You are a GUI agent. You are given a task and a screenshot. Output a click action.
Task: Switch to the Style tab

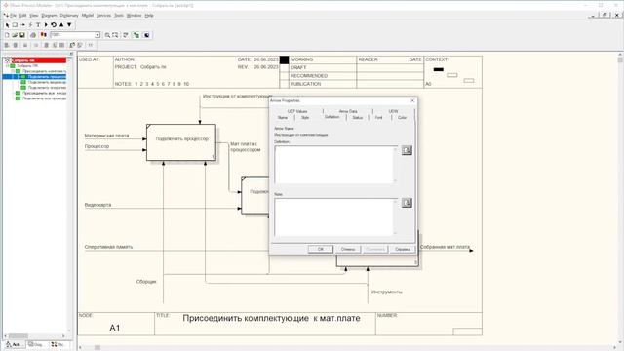pyautogui.click(x=305, y=118)
